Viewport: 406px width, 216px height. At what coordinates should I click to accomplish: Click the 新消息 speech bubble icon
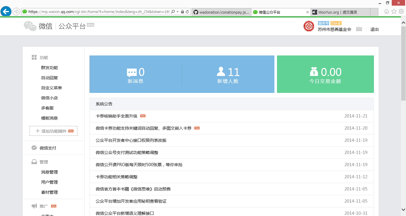132,72
